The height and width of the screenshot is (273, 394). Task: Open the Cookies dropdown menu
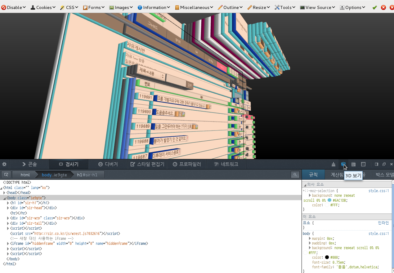43,7
